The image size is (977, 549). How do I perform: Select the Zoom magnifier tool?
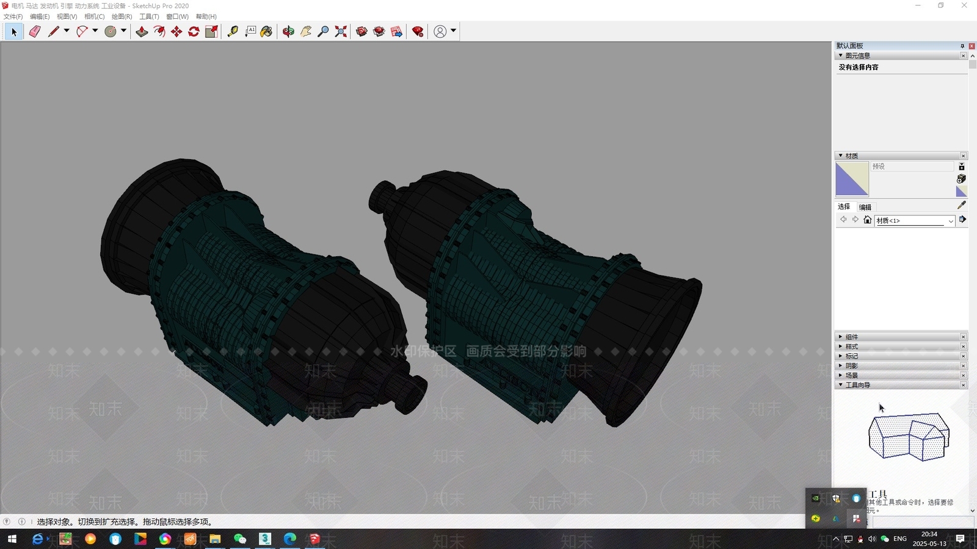click(324, 32)
